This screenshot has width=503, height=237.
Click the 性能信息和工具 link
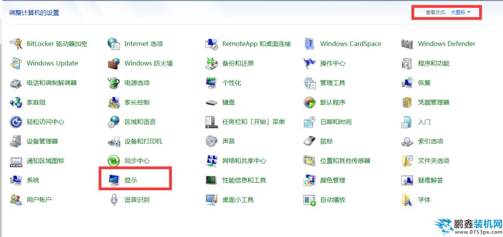coord(244,180)
